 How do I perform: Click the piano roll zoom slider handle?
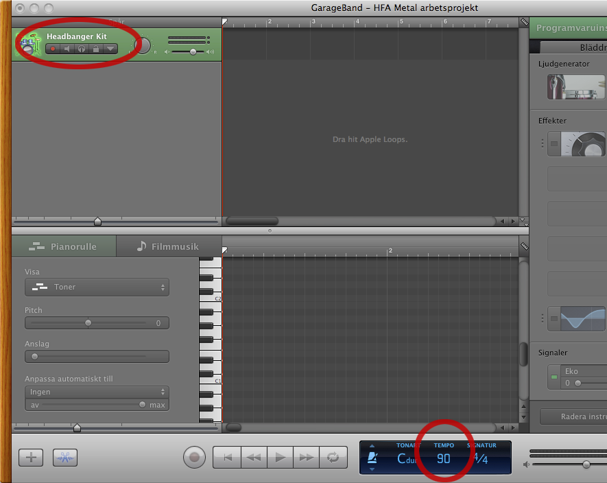click(x=77, y=427)
